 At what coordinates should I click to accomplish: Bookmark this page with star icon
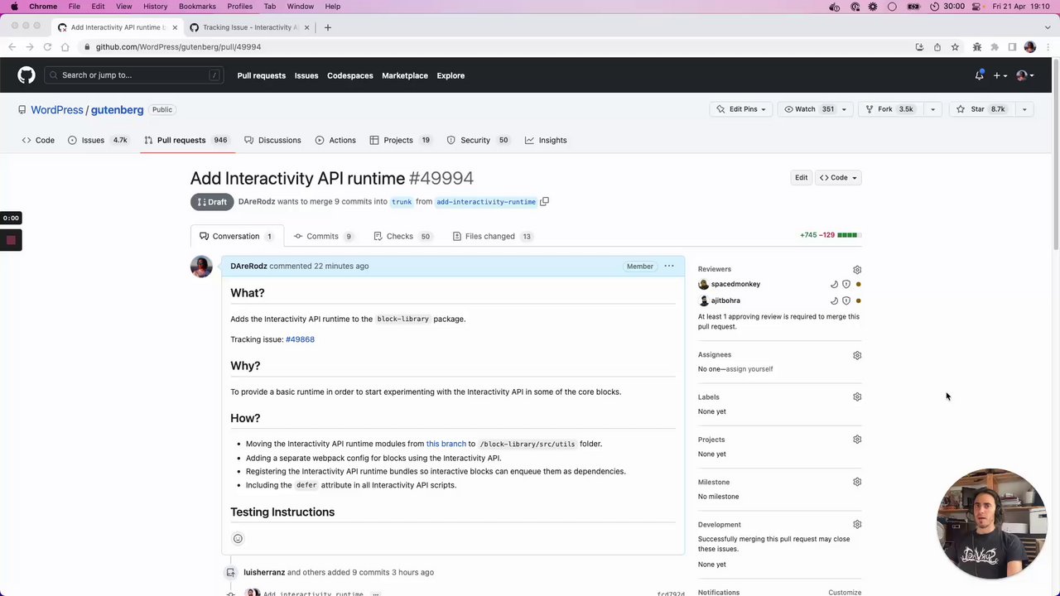[x=955, y=47]
